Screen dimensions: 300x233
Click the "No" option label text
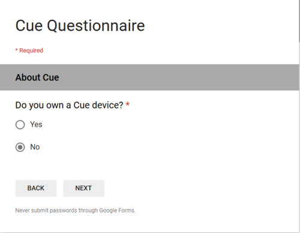point(35,147)
